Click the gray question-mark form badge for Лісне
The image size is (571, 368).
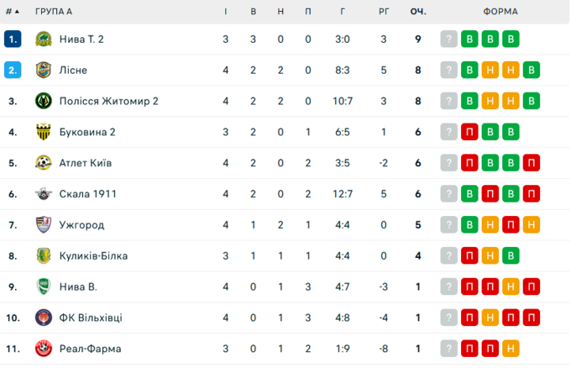pyautogui.click(x=450, y=71)
